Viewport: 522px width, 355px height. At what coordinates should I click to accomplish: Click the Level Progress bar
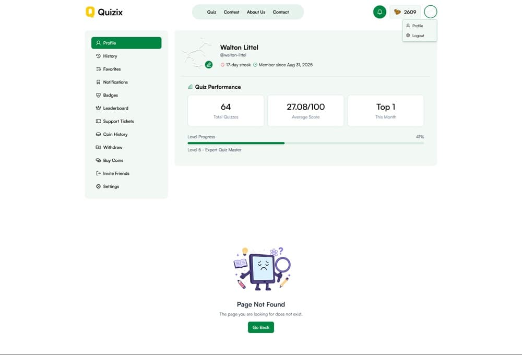[305, 143]
